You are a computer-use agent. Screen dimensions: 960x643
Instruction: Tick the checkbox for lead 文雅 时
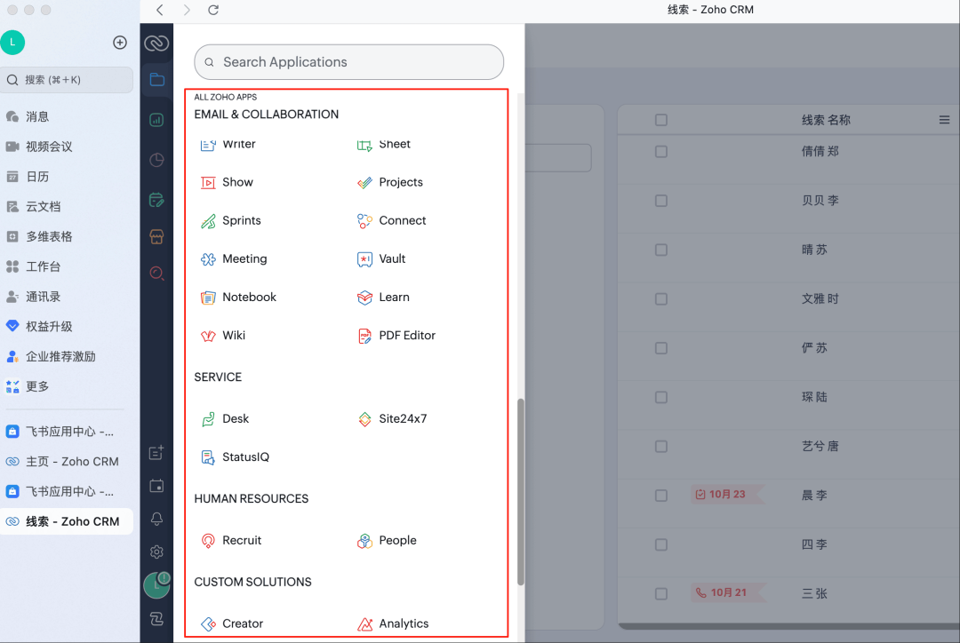point(661,299)
